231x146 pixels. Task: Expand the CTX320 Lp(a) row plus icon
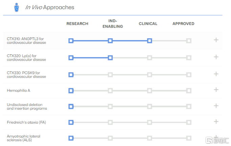(x=216, y=57)
